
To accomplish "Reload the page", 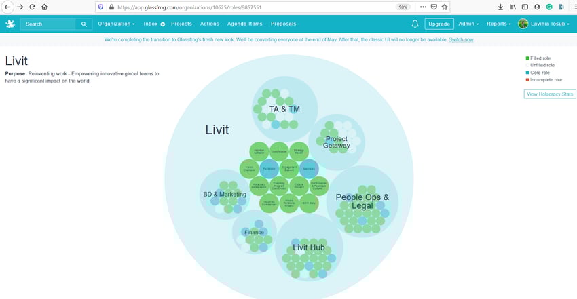I will tap(33, 7).
